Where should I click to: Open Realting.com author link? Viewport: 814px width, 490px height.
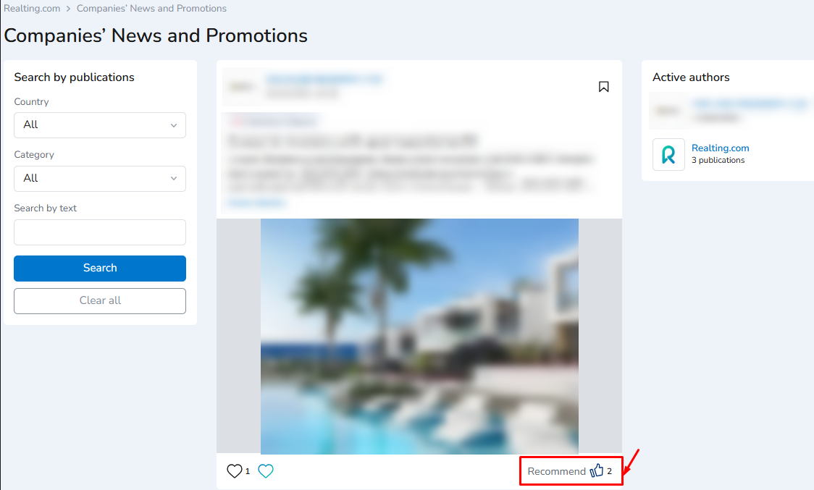tap(720, 148)
